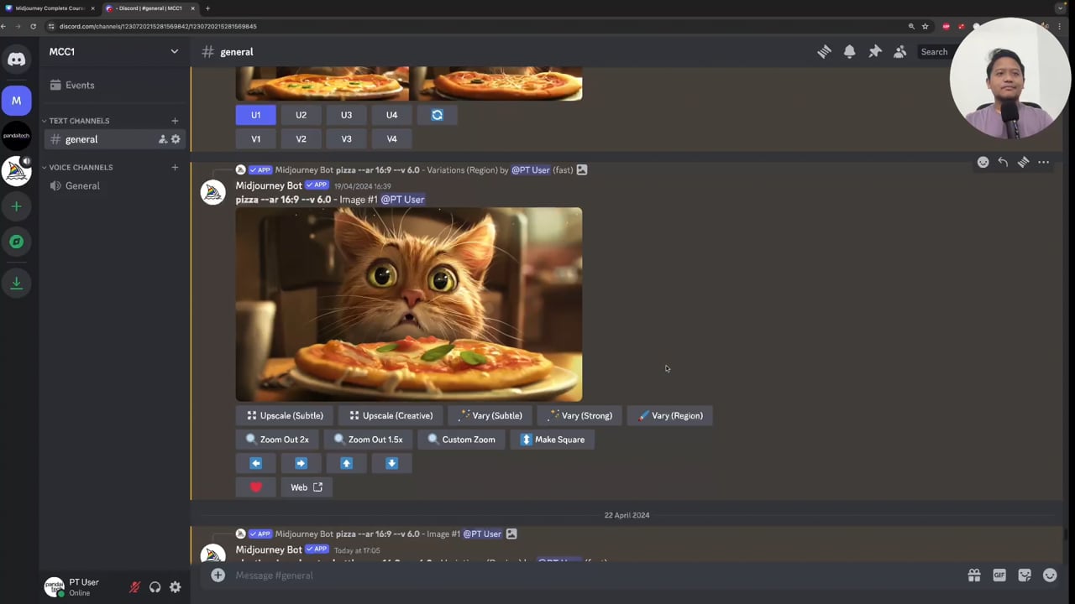The width and height of the screenshot is (1075, 604).
Task: Select the MCC1 server icon labeled M
Action: click(x=16, y=101)
